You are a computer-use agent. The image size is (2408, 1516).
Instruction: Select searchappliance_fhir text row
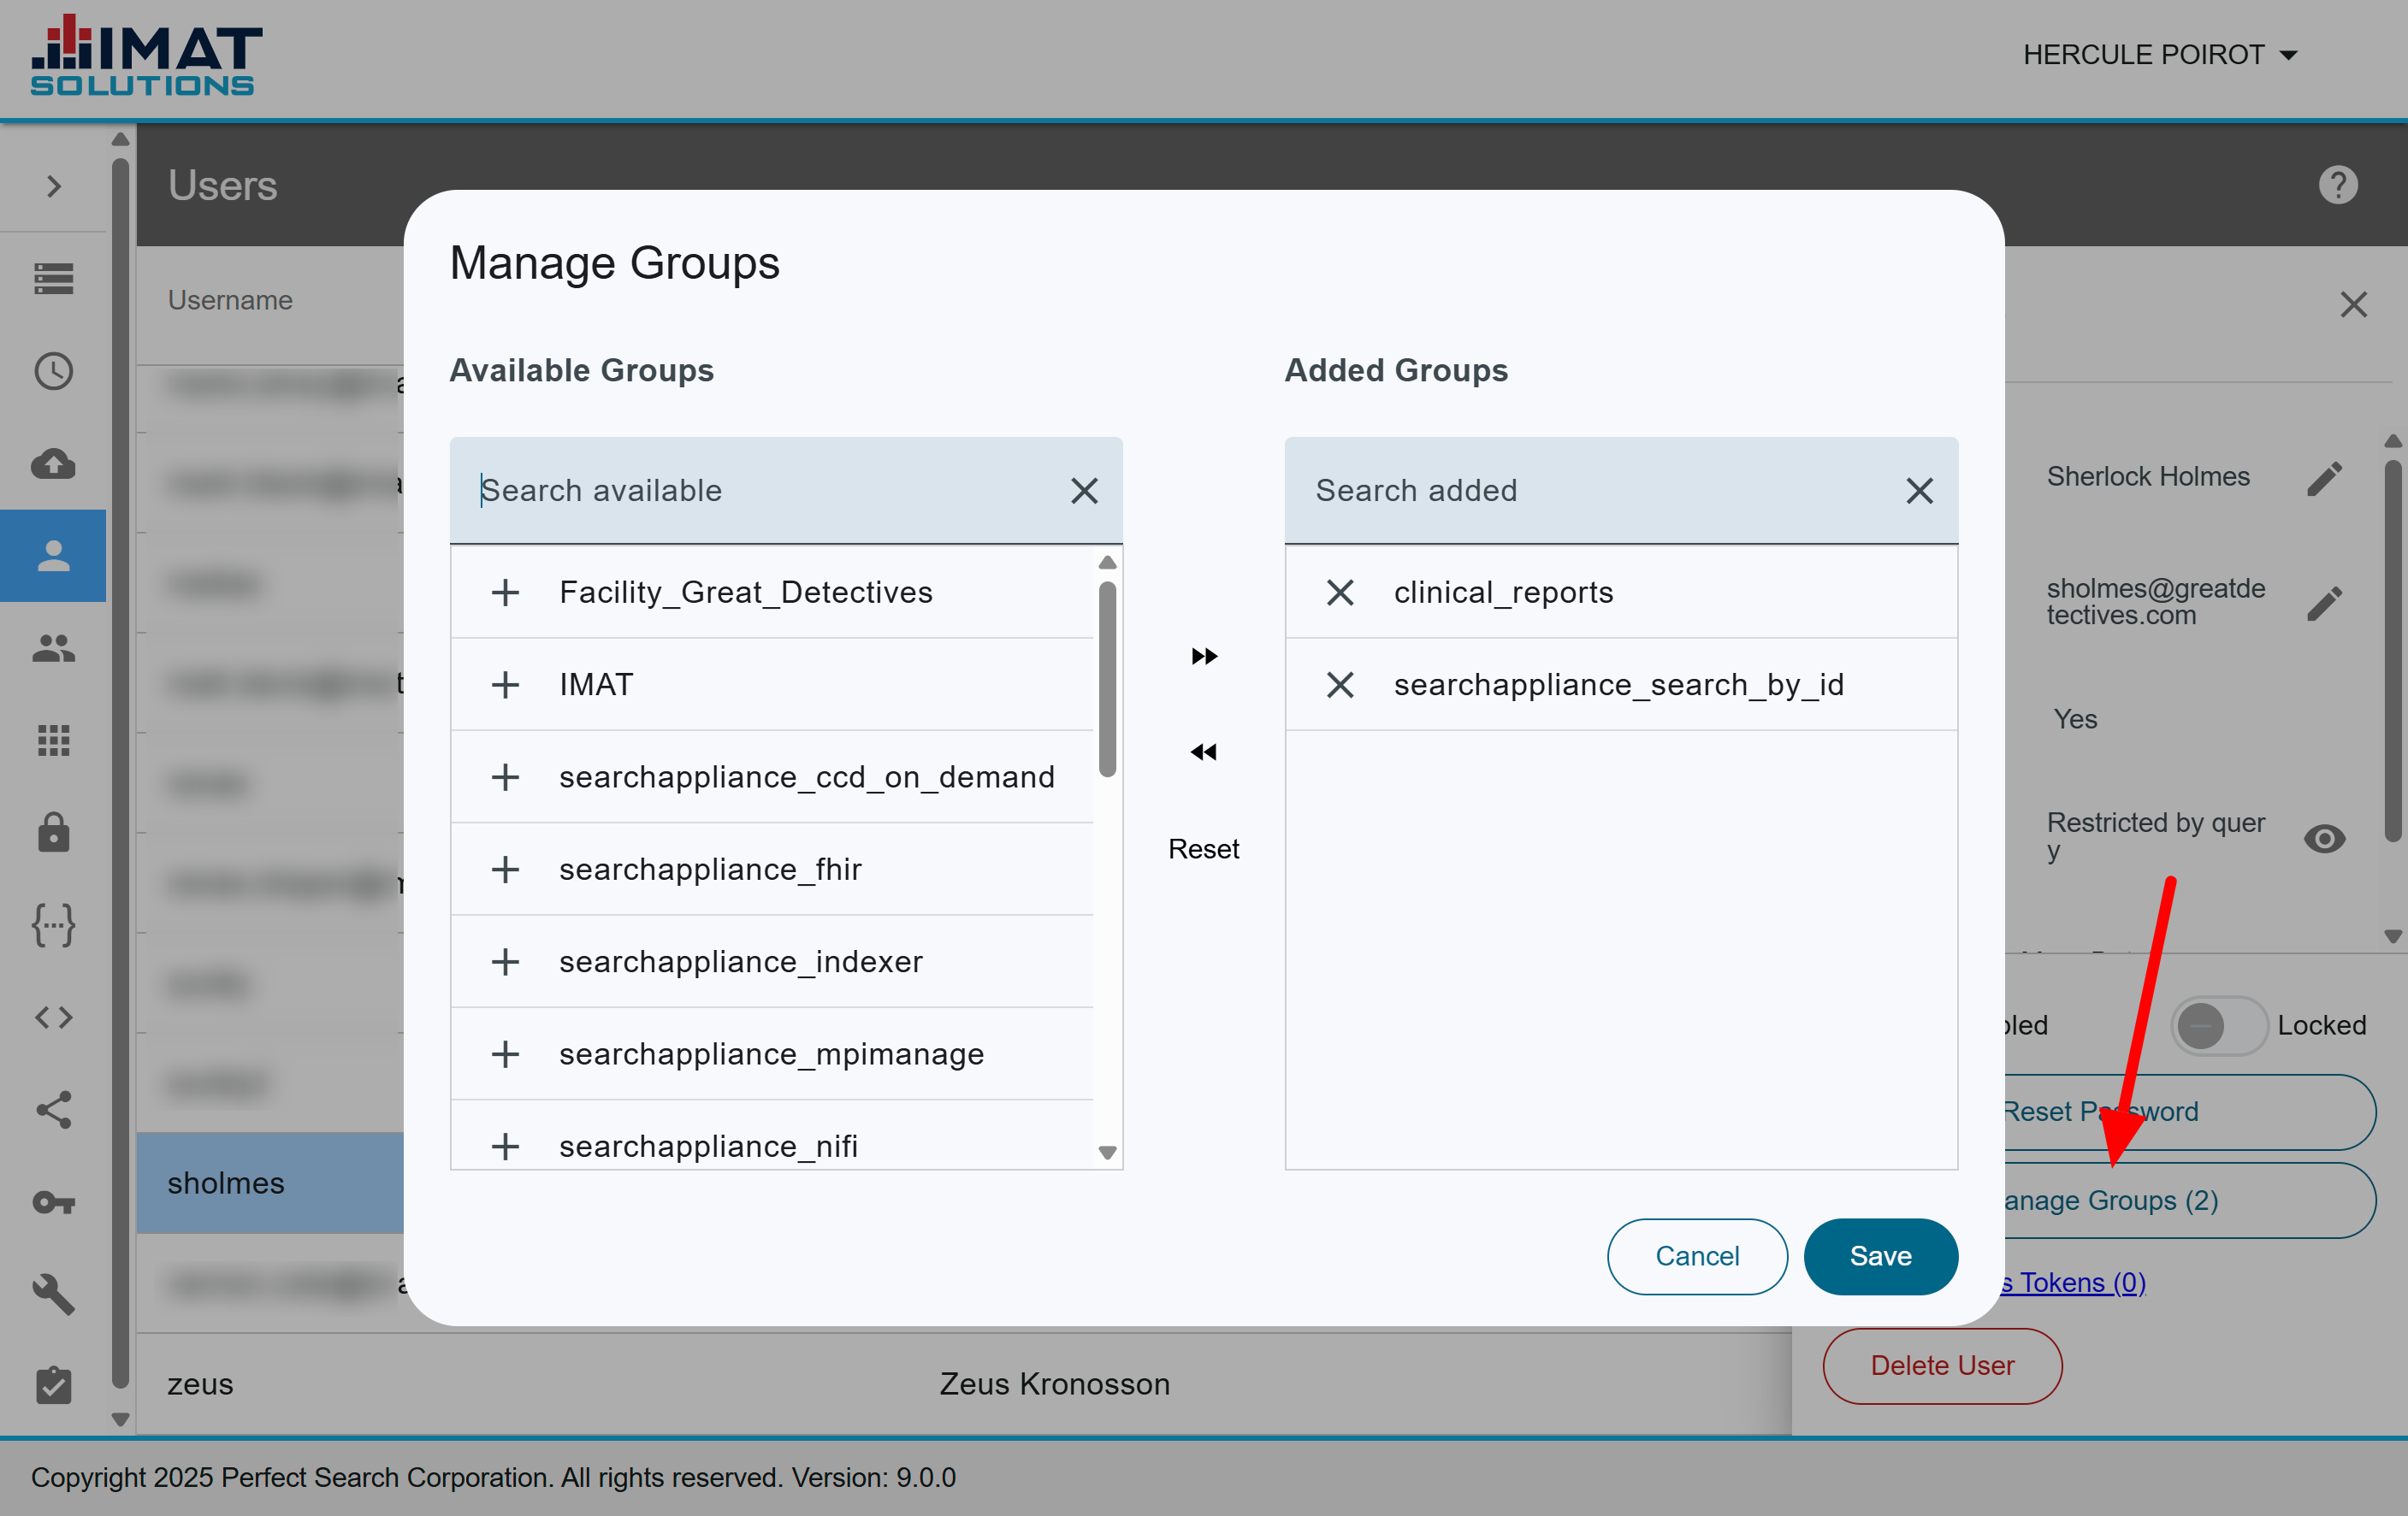[x=771, y=870]
